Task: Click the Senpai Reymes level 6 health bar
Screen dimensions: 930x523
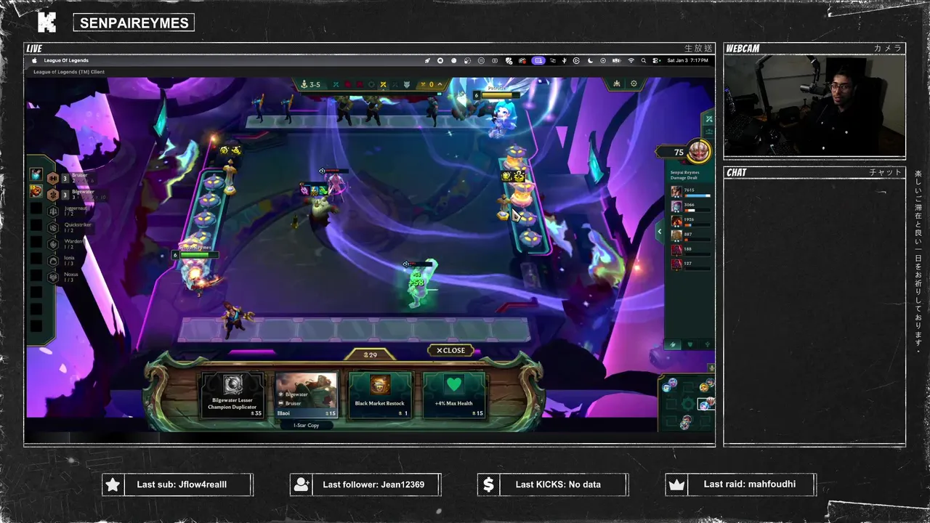Action: [193, 254]
